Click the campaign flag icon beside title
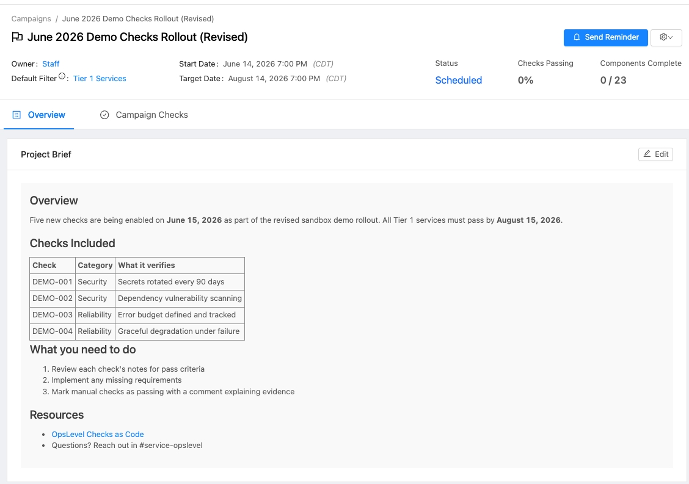Screen dimensions: 689x484 tap(17, 37)
